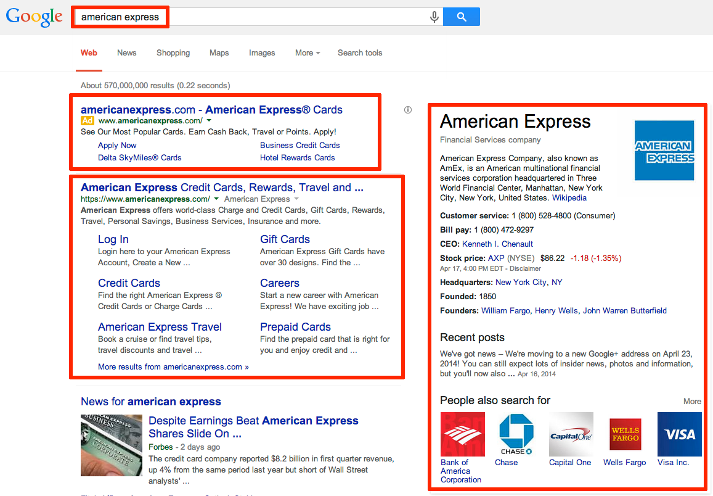This screenshot has width=713, height=496.
Task: Switch to the Web tab
Action: [x=89, y=53]
